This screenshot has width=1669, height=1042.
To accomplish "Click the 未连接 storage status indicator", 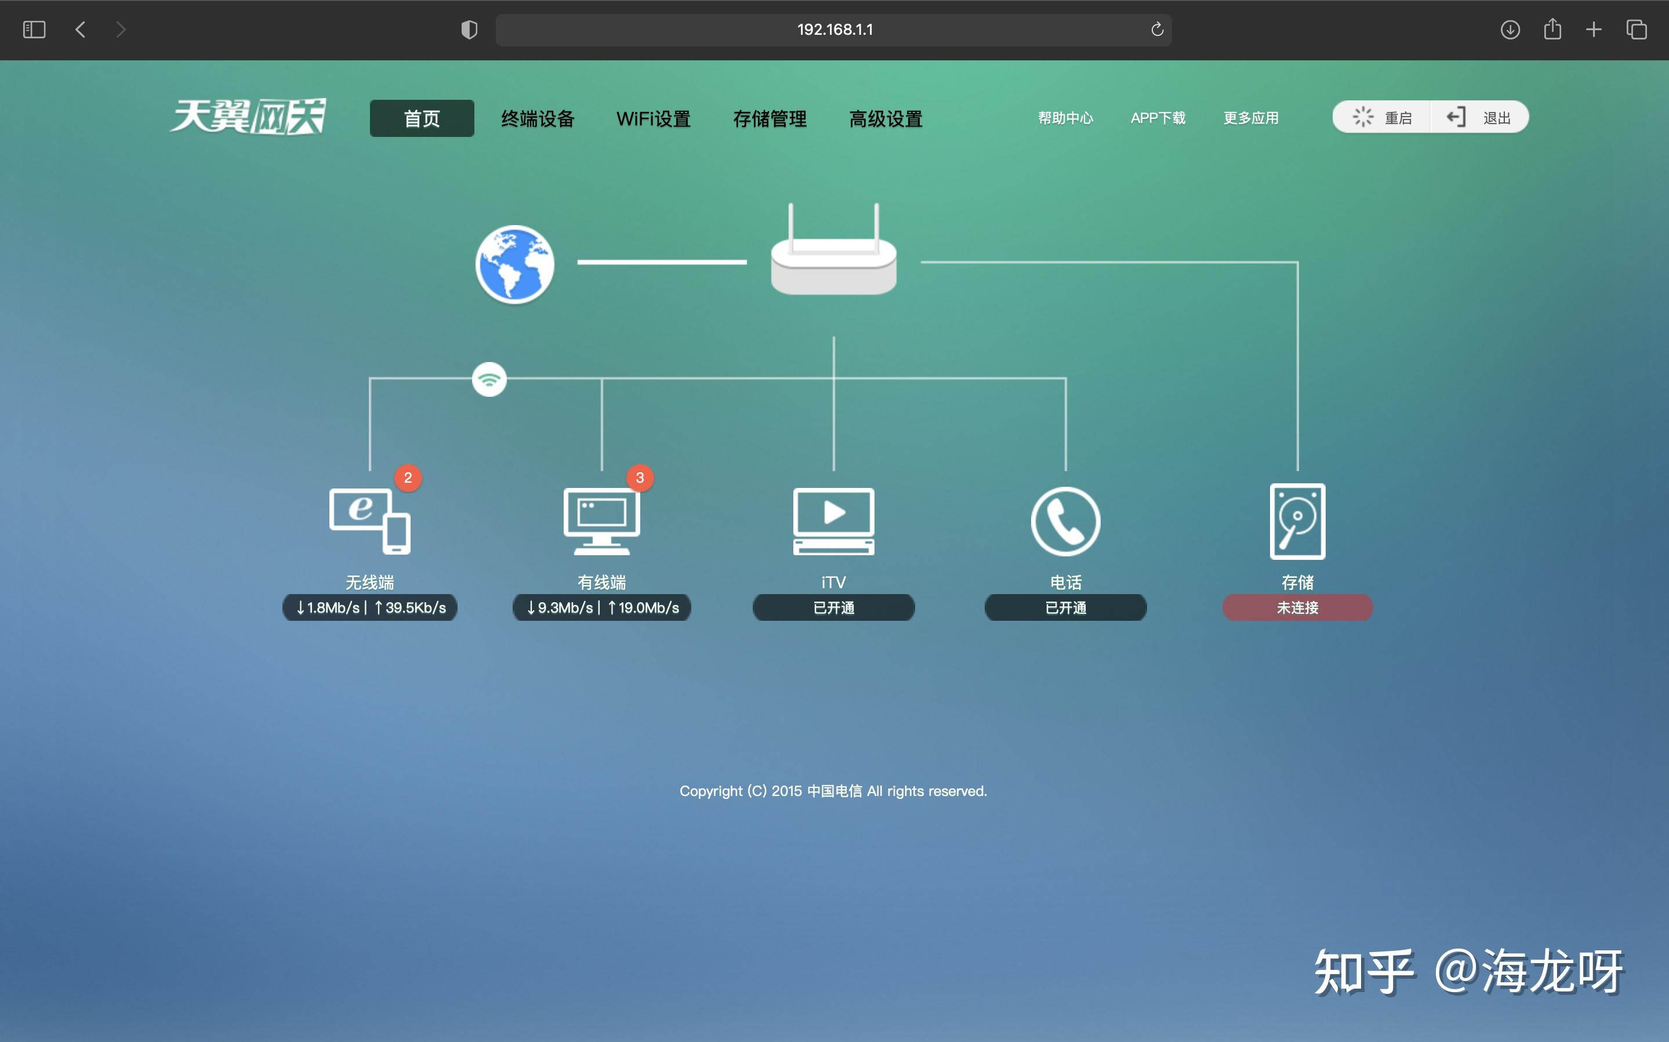I will click(1298, 607).
